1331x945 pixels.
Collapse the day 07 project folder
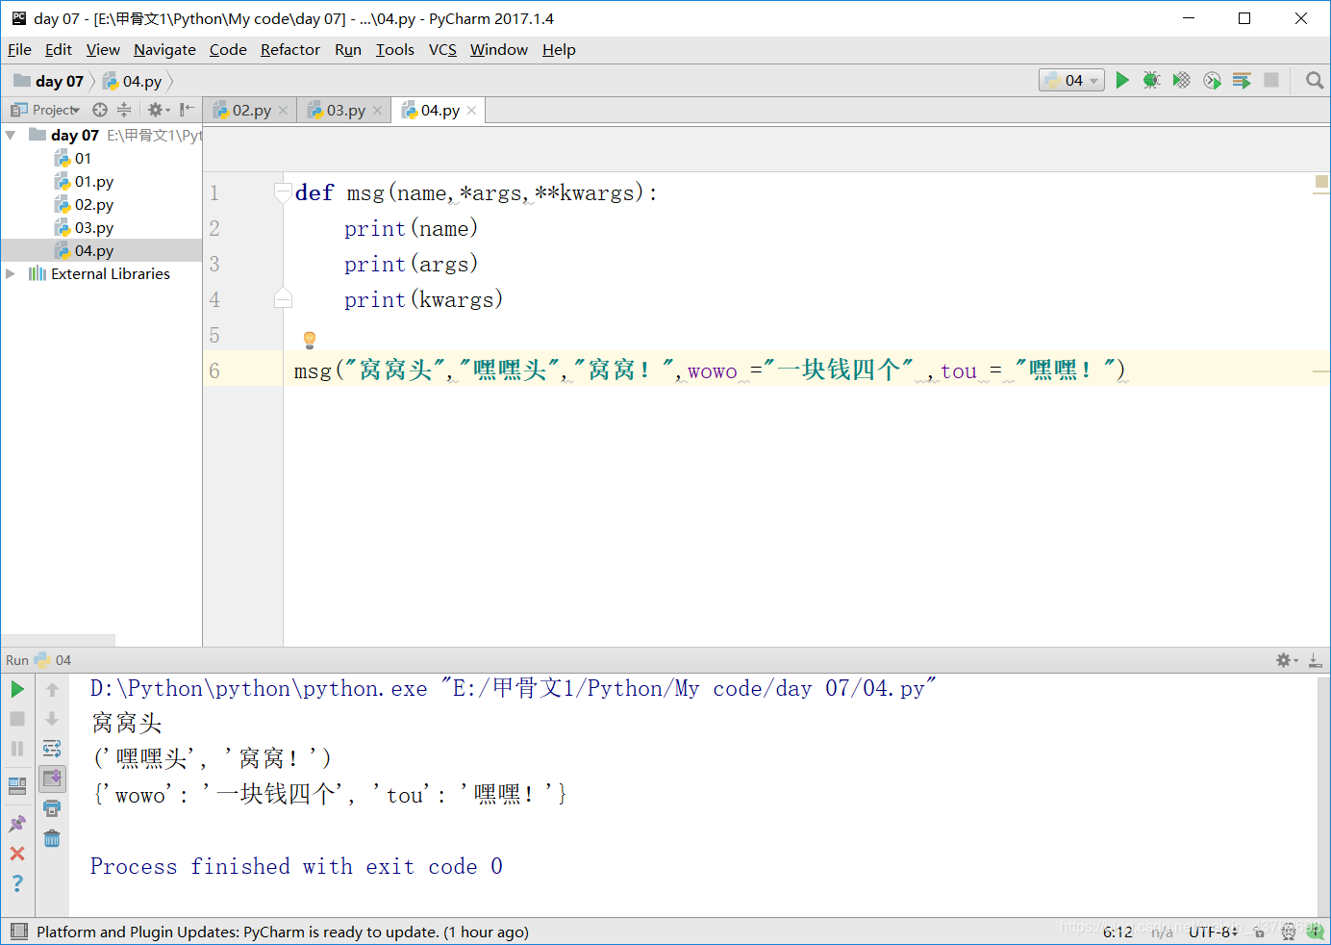[11, 136]
